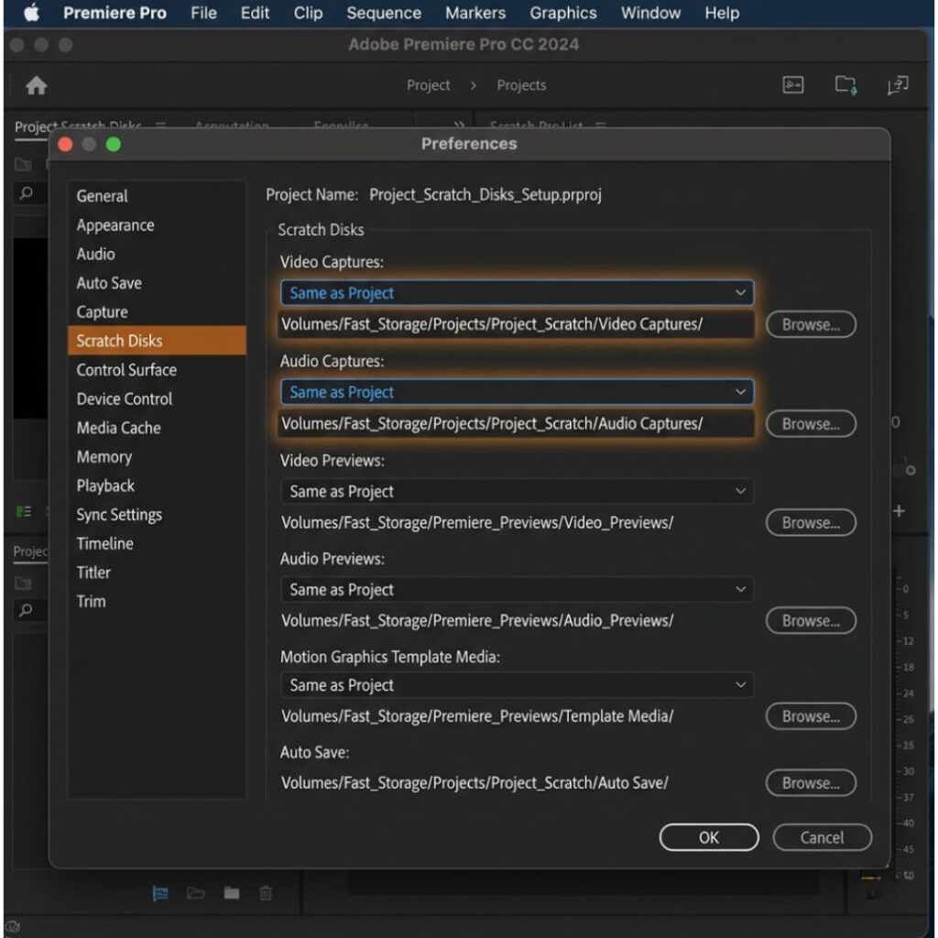Confirm preferences with OK
The image size is (938, 938).
pyautogui.click(x=709, y=837)
